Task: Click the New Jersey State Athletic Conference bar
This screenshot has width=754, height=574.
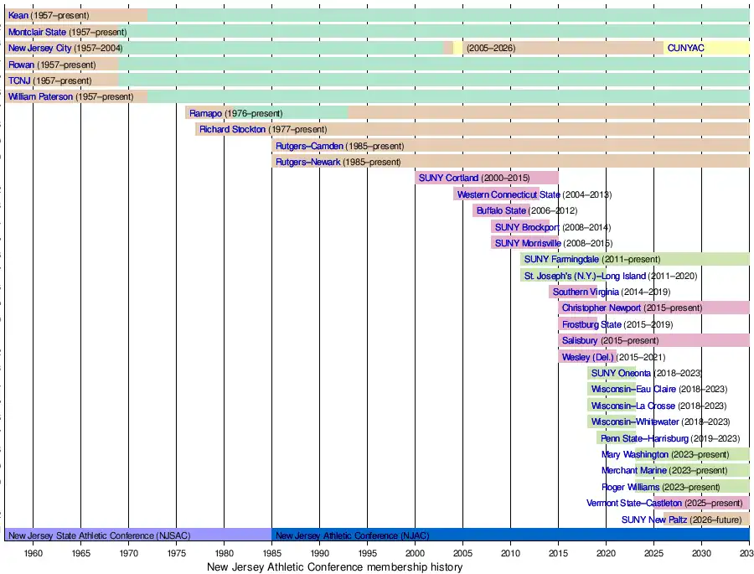Action: coord(138,535)
